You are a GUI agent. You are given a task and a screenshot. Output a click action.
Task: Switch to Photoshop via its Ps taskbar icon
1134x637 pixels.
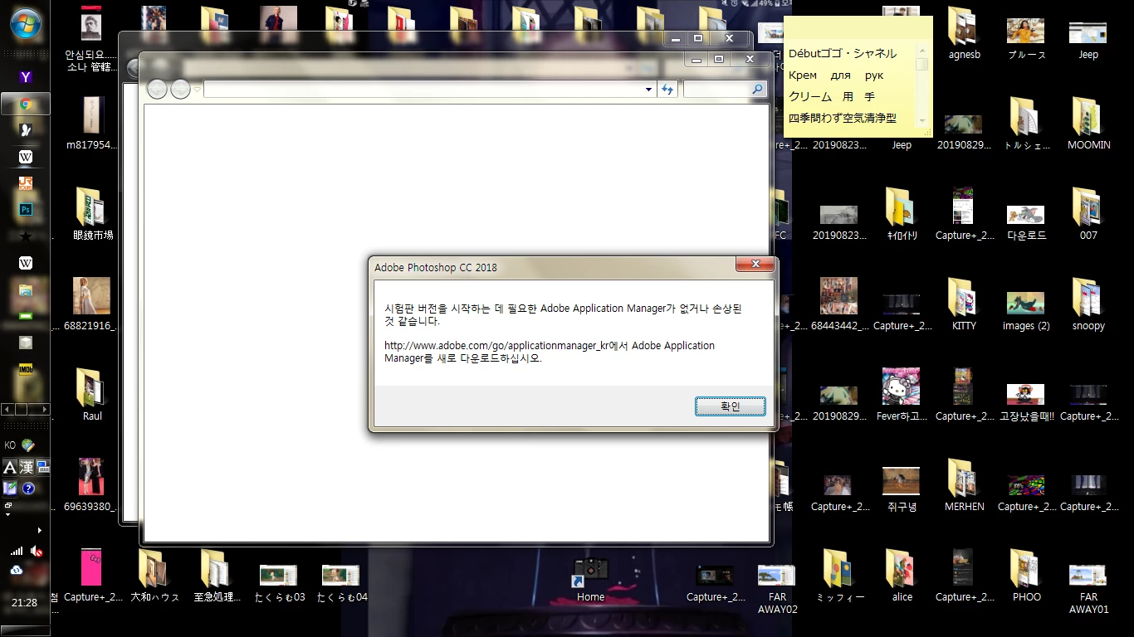point(26,210)
